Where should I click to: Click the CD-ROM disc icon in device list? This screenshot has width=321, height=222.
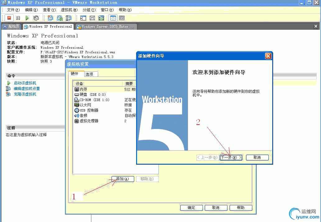(76, 100)
